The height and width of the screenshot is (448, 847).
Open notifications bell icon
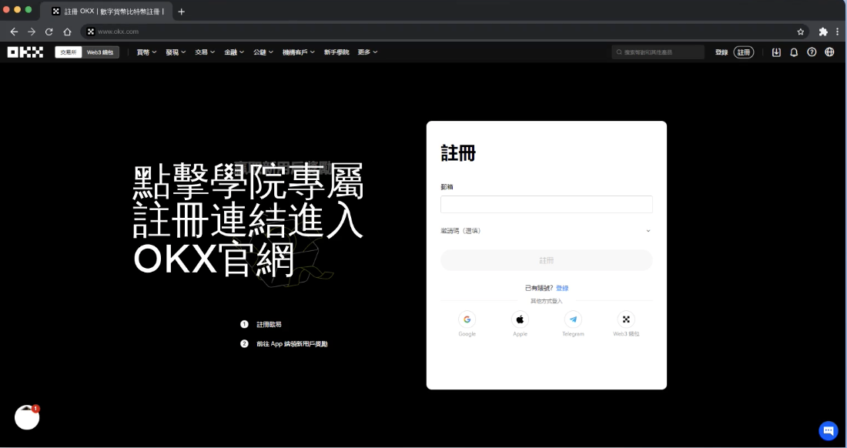point(794,52)
